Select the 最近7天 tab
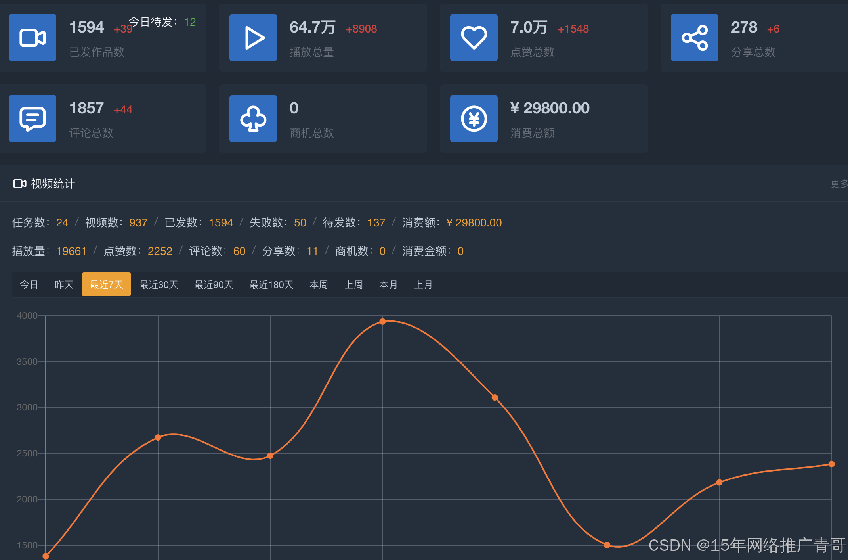Viewport: 848px width, 560px height. 106,284
